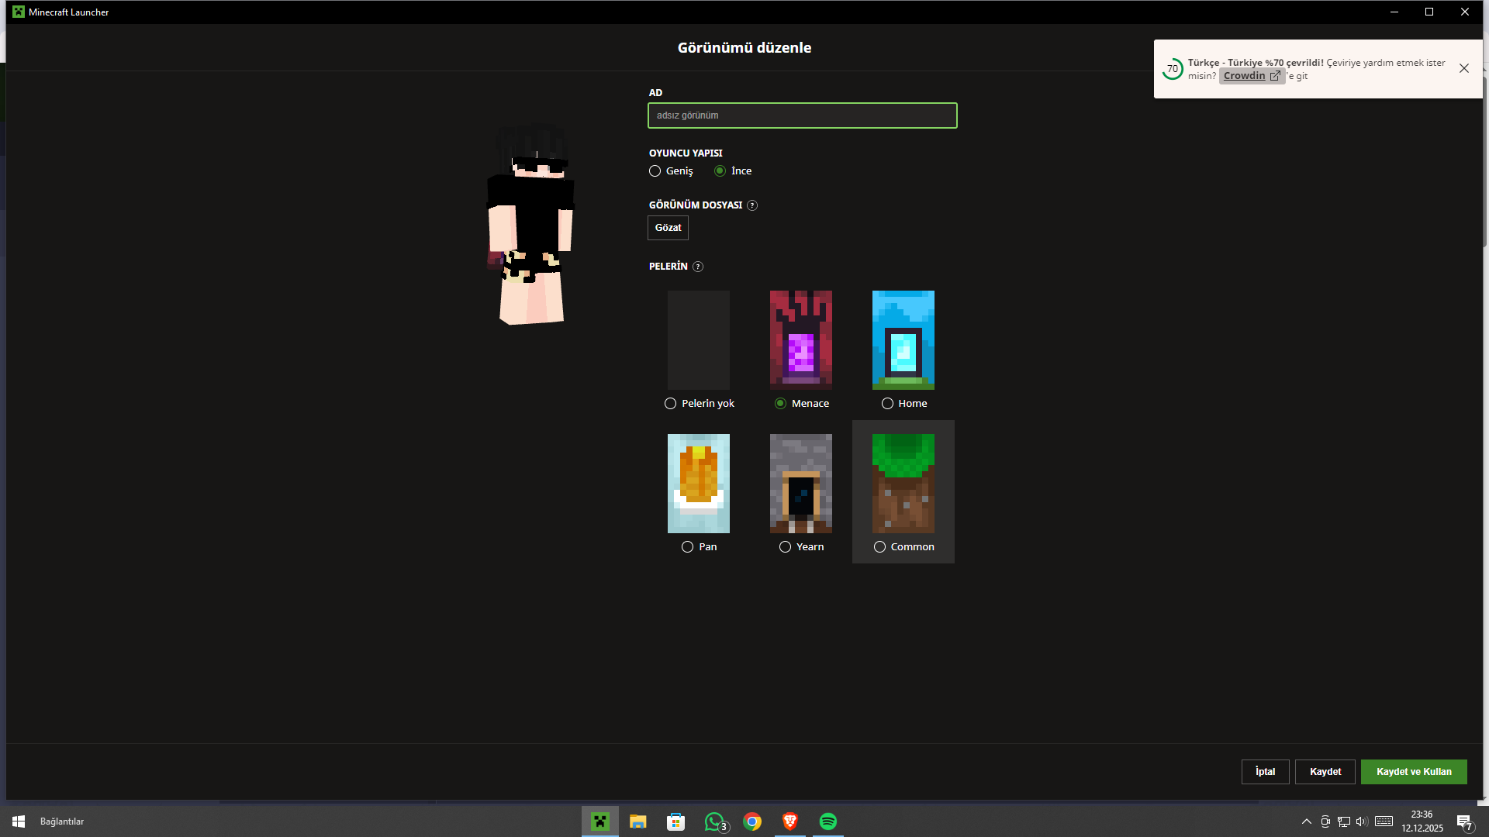Click the help icon next to PELERİN
This screenshot has width=1489, height=837.
[698, 267]
